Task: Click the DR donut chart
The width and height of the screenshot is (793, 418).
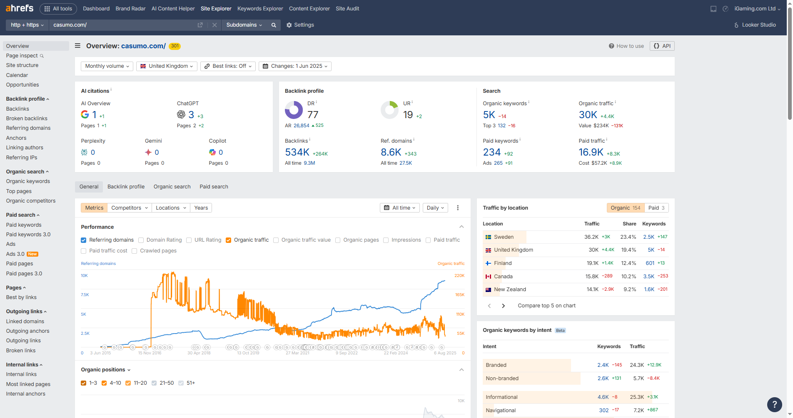Action: coord(294,110)
